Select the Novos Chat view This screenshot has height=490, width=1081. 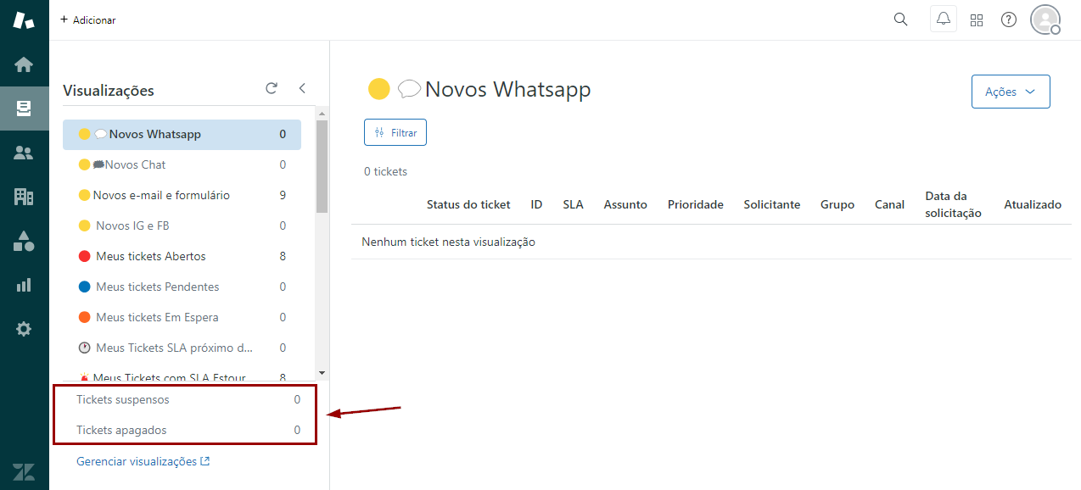pos(135,164)
